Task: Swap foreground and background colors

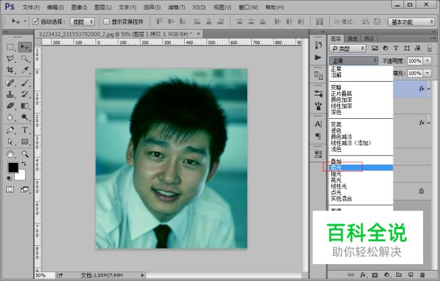Action: tap(24, 163)
